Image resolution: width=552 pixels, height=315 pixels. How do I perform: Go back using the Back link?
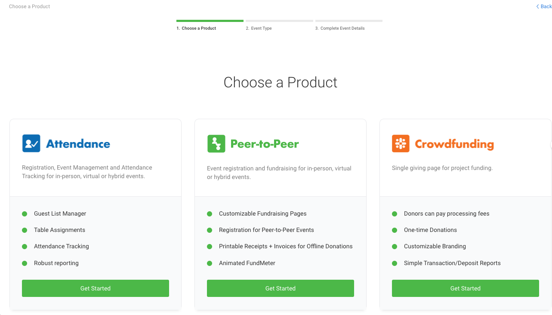click(x=546, y=6)
